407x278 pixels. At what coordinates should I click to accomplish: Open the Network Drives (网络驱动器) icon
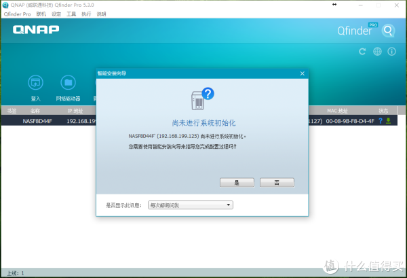[x=67, y=84]
